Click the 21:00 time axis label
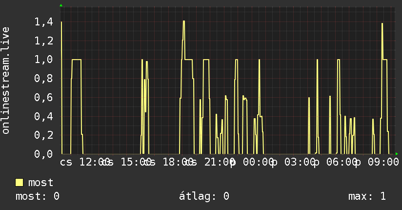402x210 pixels. point(220,162)
